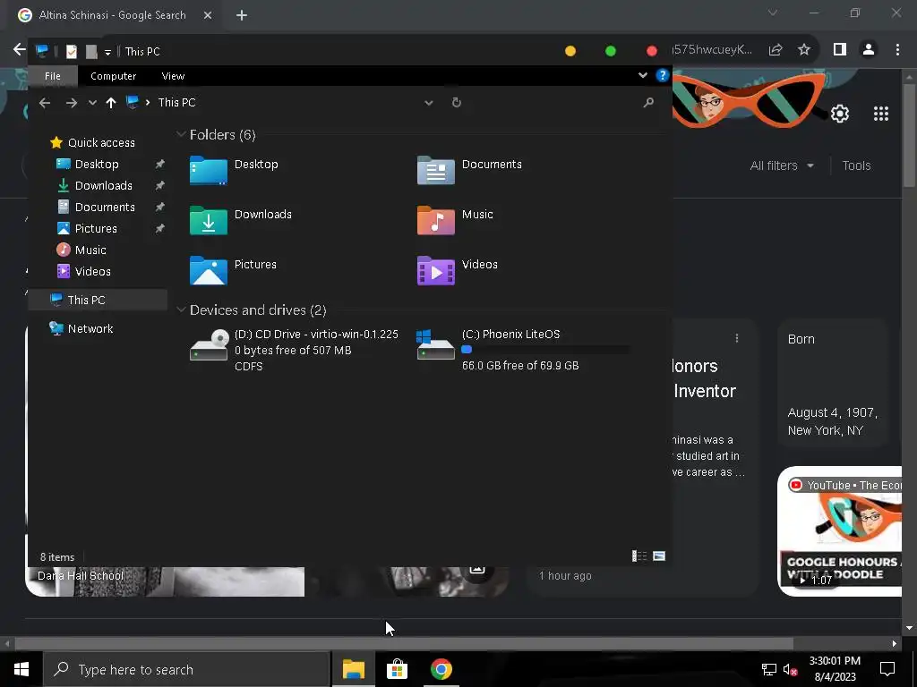The image size is (917, 687).
Task: Open Chrome three-dot menu
Action: click(x=897, y=50)
